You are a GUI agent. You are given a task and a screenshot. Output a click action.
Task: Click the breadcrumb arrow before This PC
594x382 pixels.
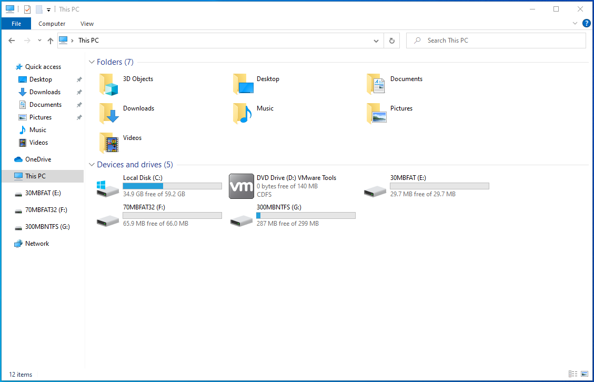tap(73, 41)
